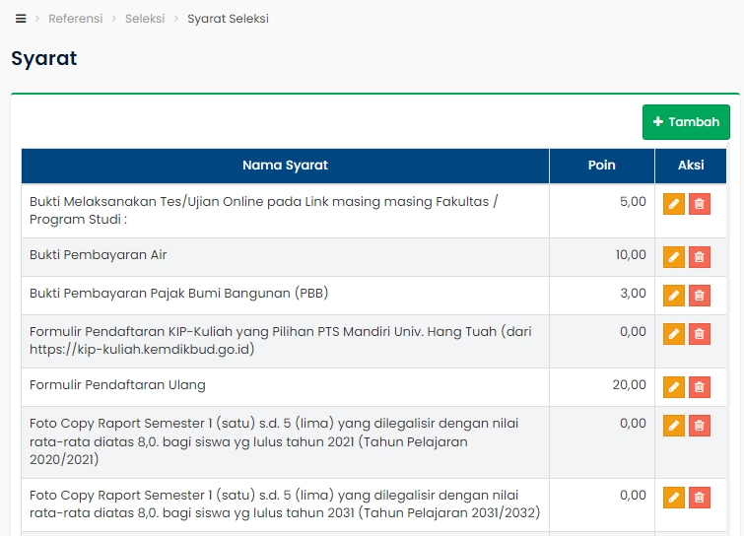The image size is (744, 536).
Task: Delete the Bukti Melaksanakan Tes/Ujian Online row
Action: (700, 204)
